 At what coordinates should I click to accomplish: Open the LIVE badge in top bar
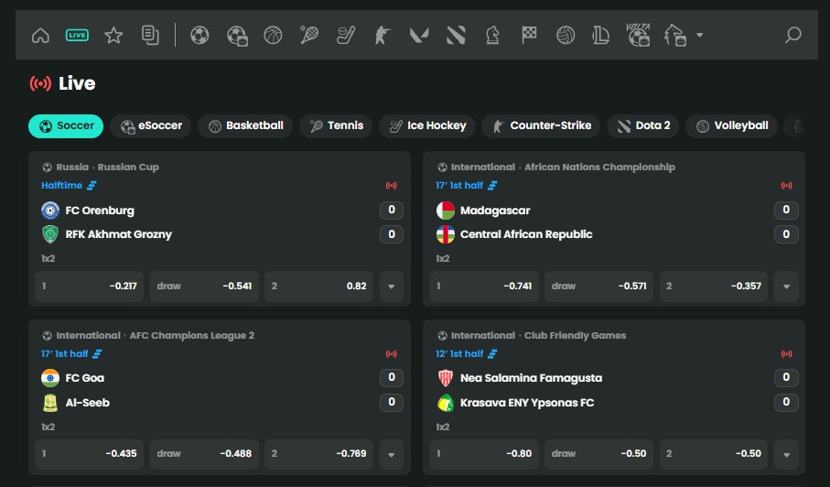(x=77, y=36)
